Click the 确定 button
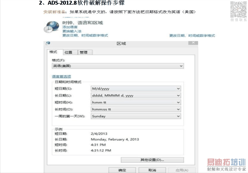The width and height of the screenshot is (248, 173). pyautogui.click(x=122, y=170)
